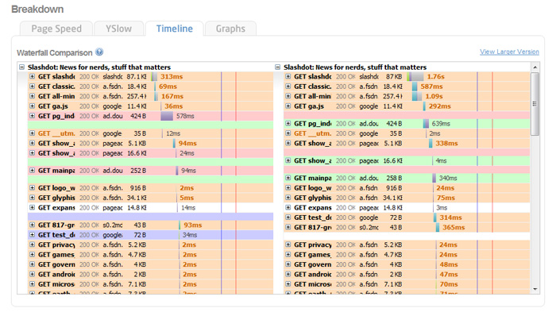The width and height of the screenshot is (556, 312).
Task: Select right Slashdot: News for nerds title
Action: coord(355,67)
